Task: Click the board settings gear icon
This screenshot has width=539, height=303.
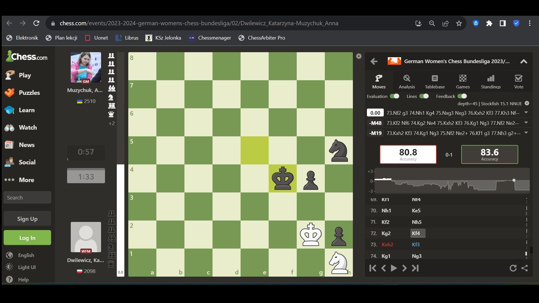Action: [359, 56]
